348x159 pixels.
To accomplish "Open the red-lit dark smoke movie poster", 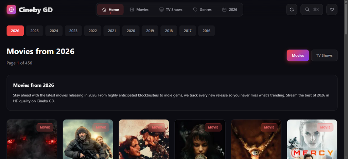I will (32, 139).
